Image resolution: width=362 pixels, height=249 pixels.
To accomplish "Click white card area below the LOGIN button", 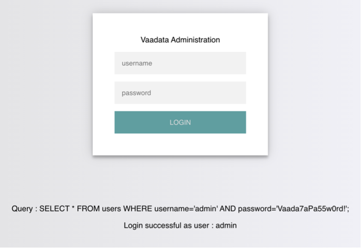I will click(x=180, y=144).
